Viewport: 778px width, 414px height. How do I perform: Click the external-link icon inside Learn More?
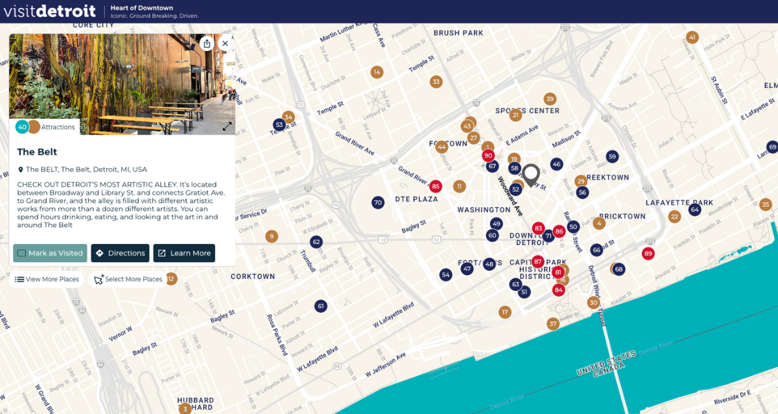tap(161, 253)
